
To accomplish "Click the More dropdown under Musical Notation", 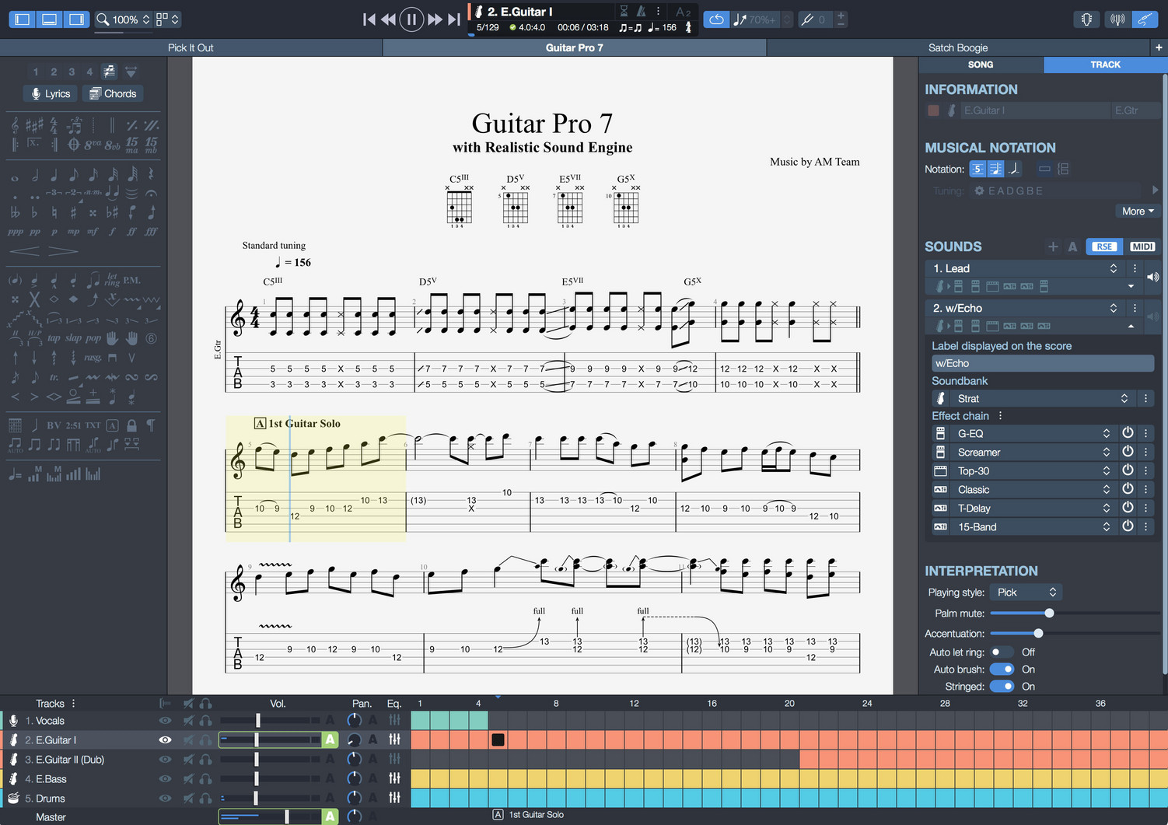I will pyautogui.click(x=1137, y=211).
